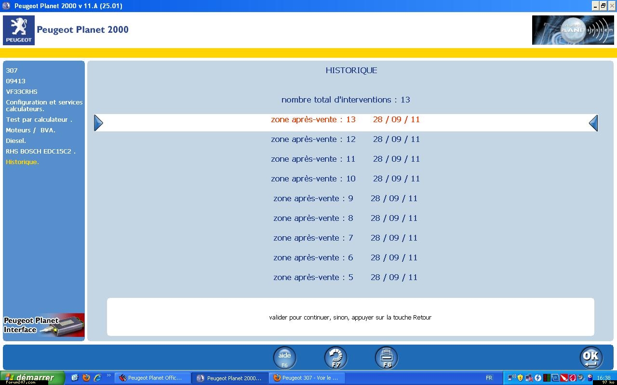617x385 pixels.
Task: Open RHS BOSCH EDC15C2 in sidebar
Action: coord(41,151)
